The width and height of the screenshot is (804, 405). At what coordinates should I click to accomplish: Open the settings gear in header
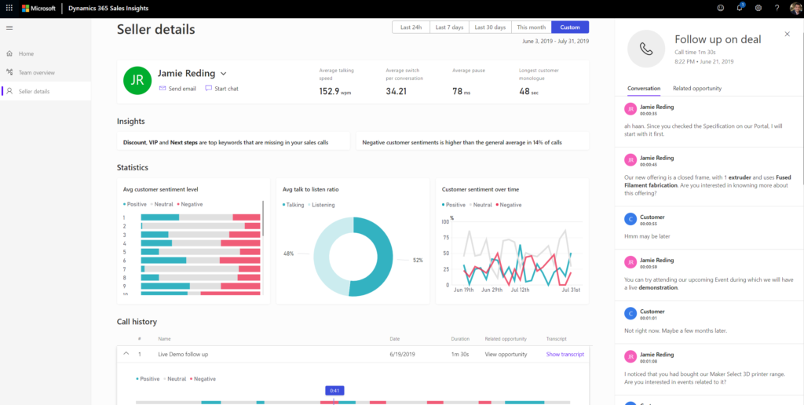pos(758,8)
